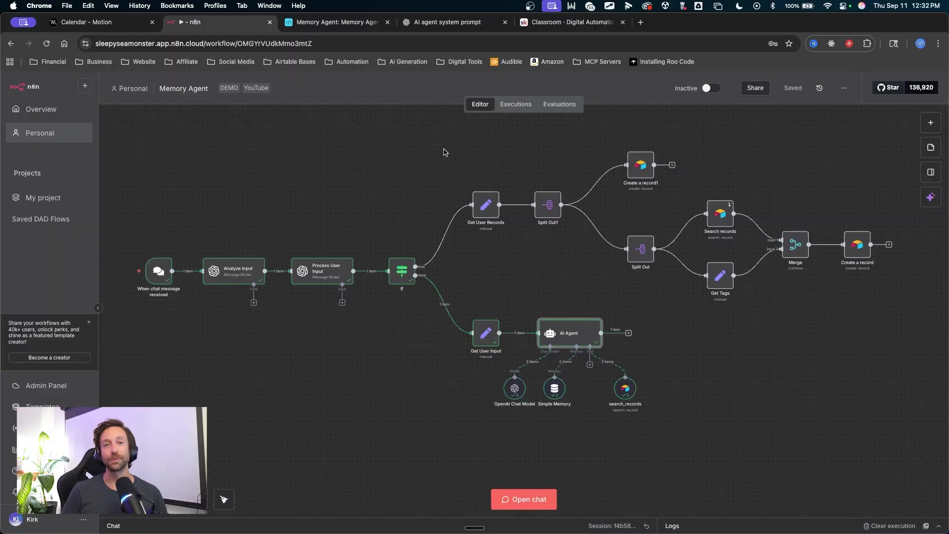Toggle macOS Do Not Disturb moon icon
Screen dimensions: 949x534
click(x=739, y=6)
